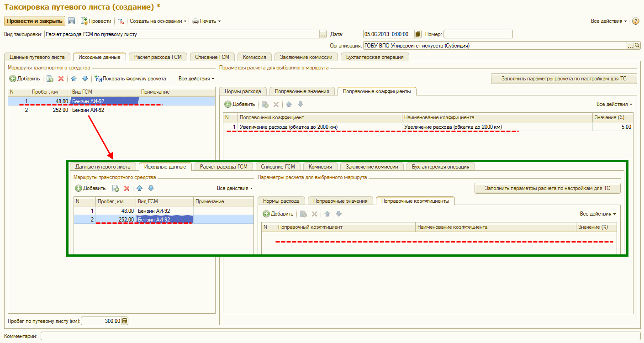
Task: Switch to Расчет расхода ГСМ main tab
Action: coord(158,57)
